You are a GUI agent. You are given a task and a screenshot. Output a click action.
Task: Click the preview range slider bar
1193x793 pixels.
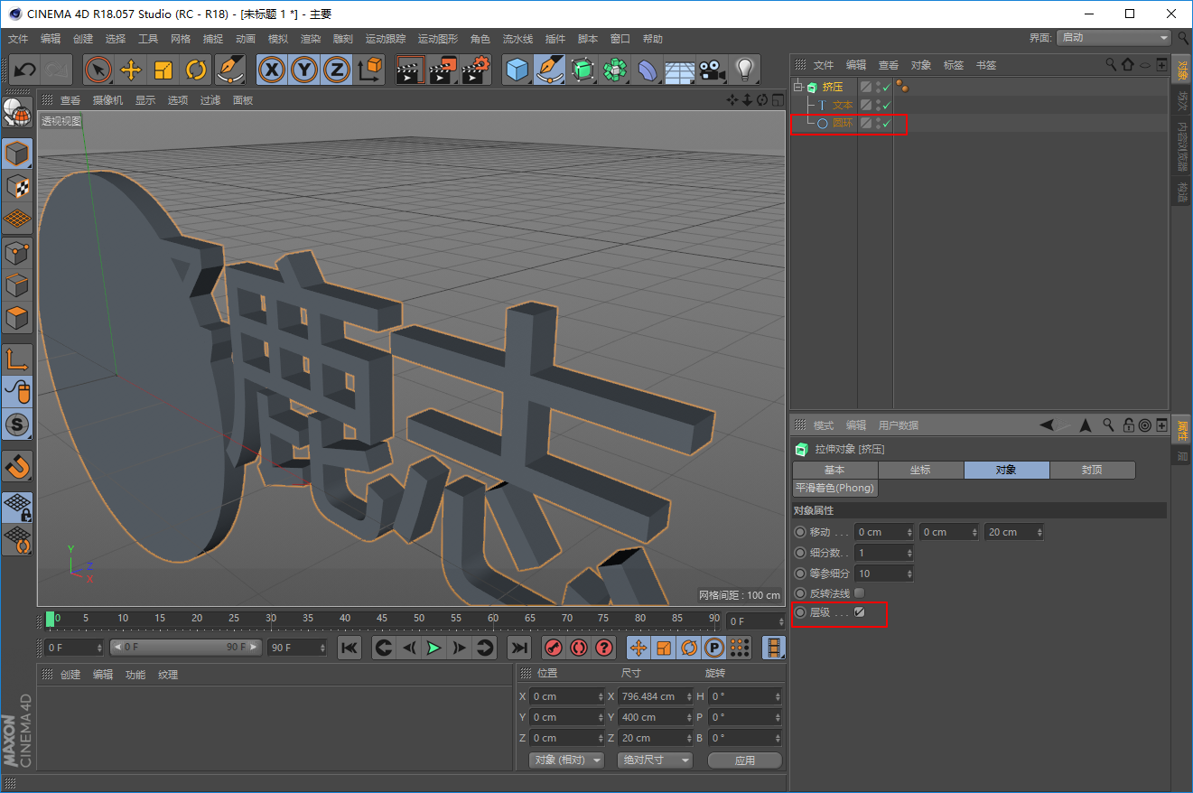click(x=186, y=648)
